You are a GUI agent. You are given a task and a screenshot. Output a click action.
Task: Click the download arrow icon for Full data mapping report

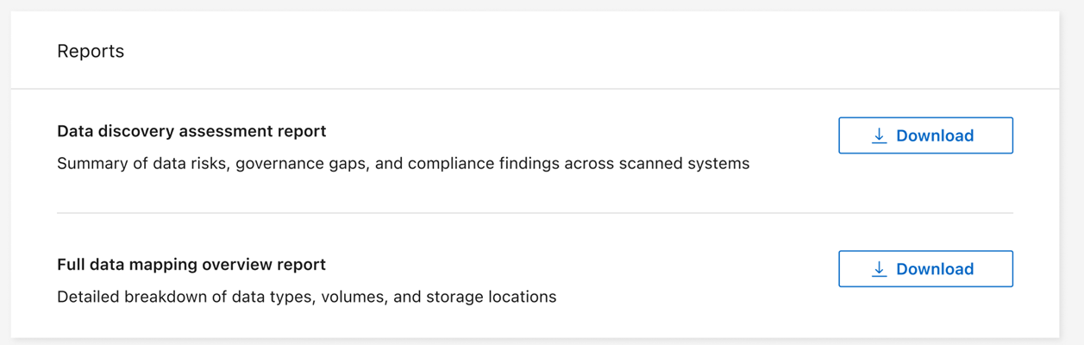pyautogui.click(x=879, y=269)
